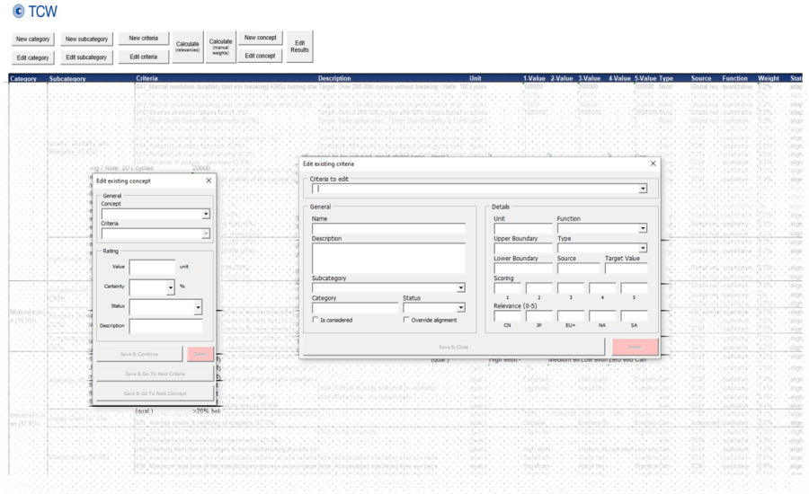This screenshot has height=494, width=809.
Task: Expand the Function dropdown in Details
Action: click(642, 228)
